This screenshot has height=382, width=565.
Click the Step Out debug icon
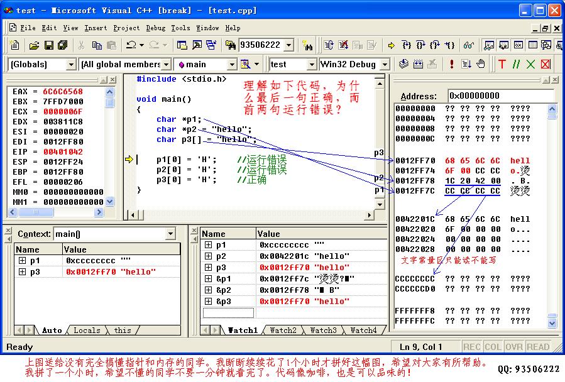click(435, 45)
